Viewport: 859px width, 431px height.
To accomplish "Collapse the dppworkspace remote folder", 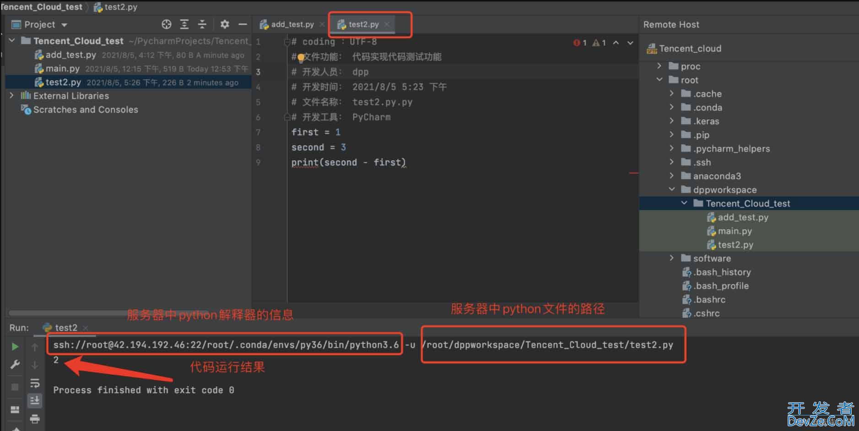I will tap(672, 189).
